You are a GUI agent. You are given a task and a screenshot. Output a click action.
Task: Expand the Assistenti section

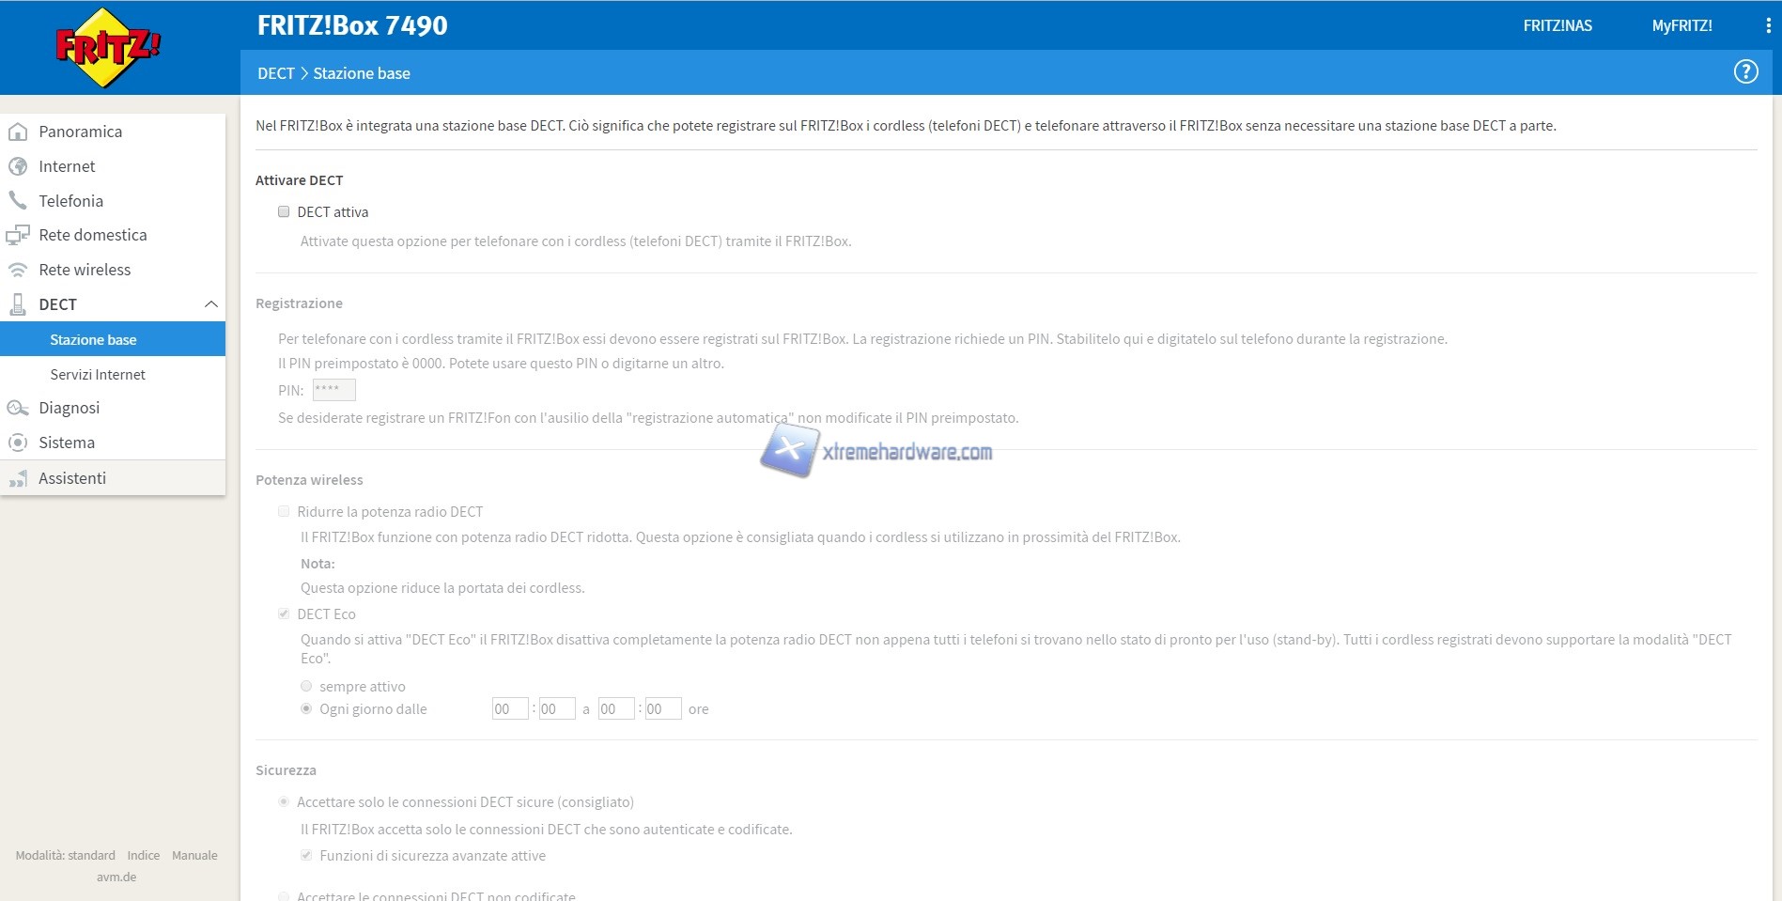tap(71, 478)
